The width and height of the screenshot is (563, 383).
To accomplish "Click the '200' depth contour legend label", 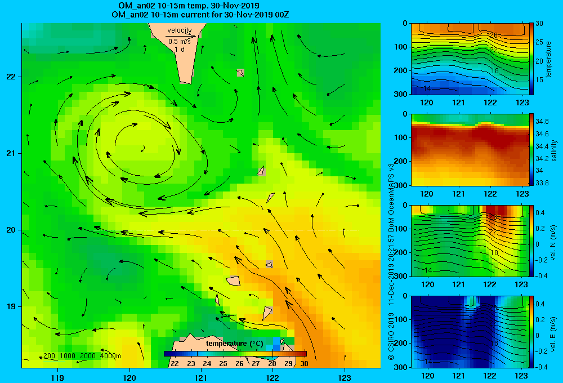I will (x=49, y=356).
